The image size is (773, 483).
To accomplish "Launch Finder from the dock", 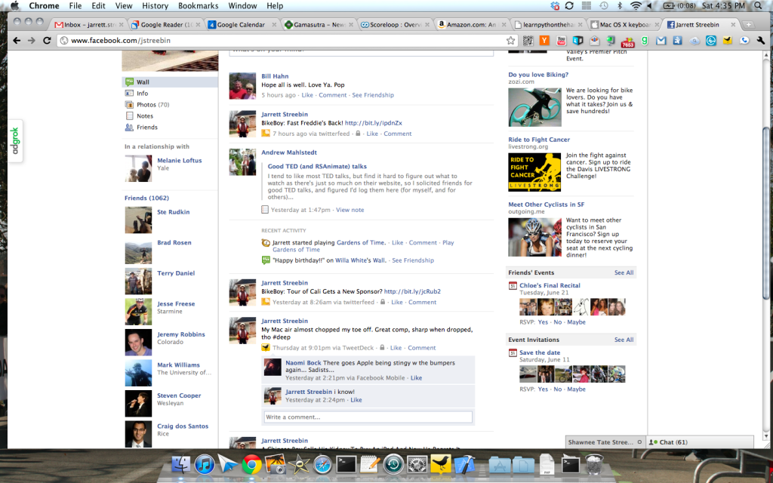I will (x=181, y=464).
